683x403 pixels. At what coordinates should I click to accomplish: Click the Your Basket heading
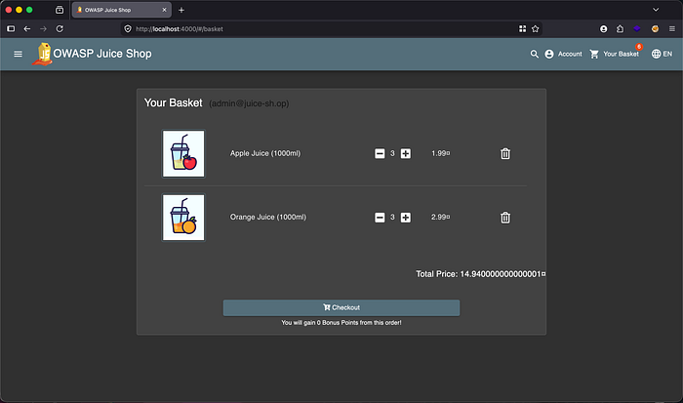tap(173, 102)
